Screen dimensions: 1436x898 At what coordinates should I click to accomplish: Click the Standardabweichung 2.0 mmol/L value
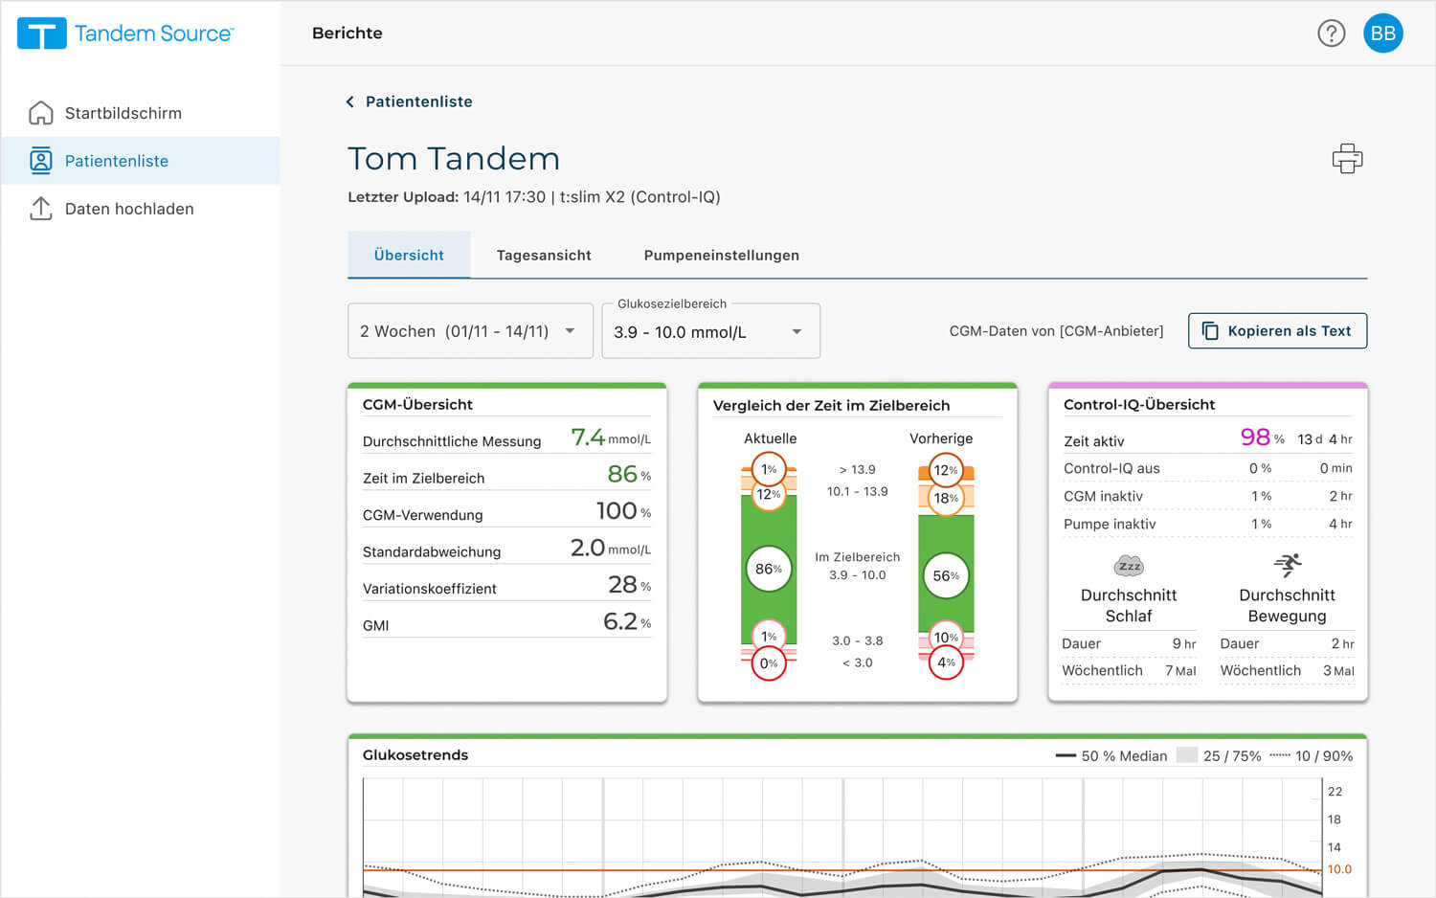click(x=611, y=548)
